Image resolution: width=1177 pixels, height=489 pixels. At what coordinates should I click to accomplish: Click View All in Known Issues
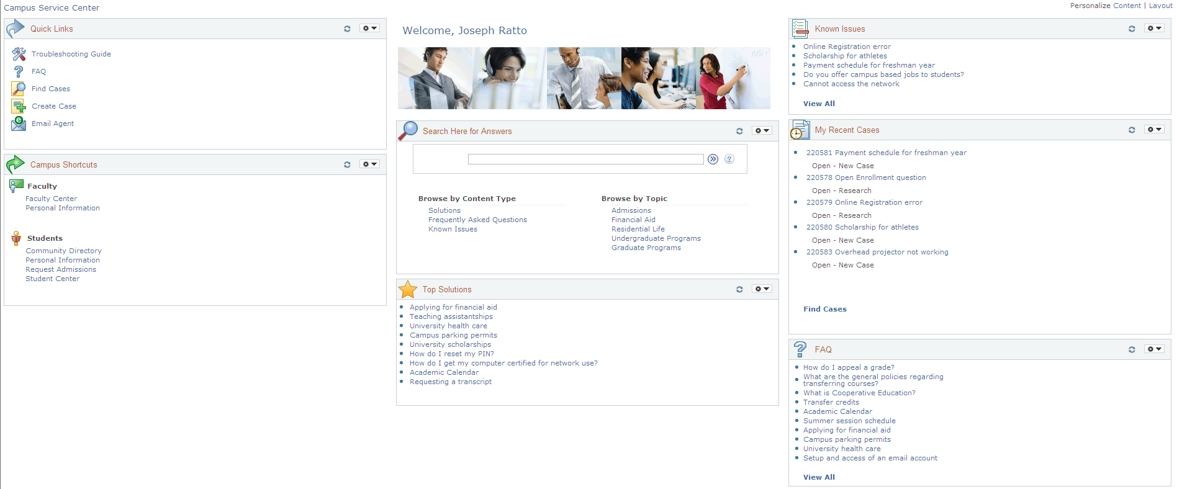point(819,104)
